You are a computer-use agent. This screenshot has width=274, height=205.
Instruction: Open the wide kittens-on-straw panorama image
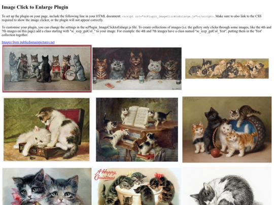click(x=227, y=68)
